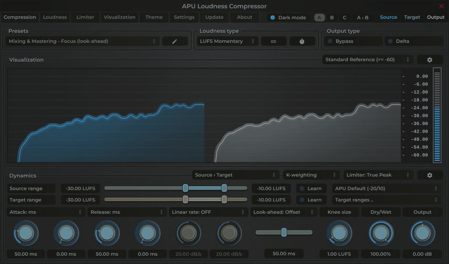
Task: Open the Linear rate: OFF dropdown
Action: click(x=208, y=212)
